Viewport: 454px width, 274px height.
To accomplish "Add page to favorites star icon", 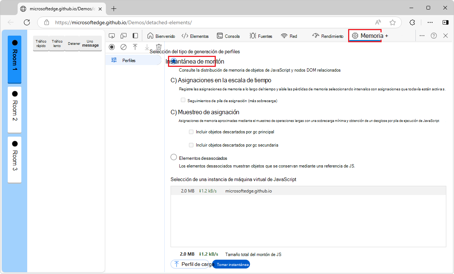I will pyautogui.click(x=393, y=22).
